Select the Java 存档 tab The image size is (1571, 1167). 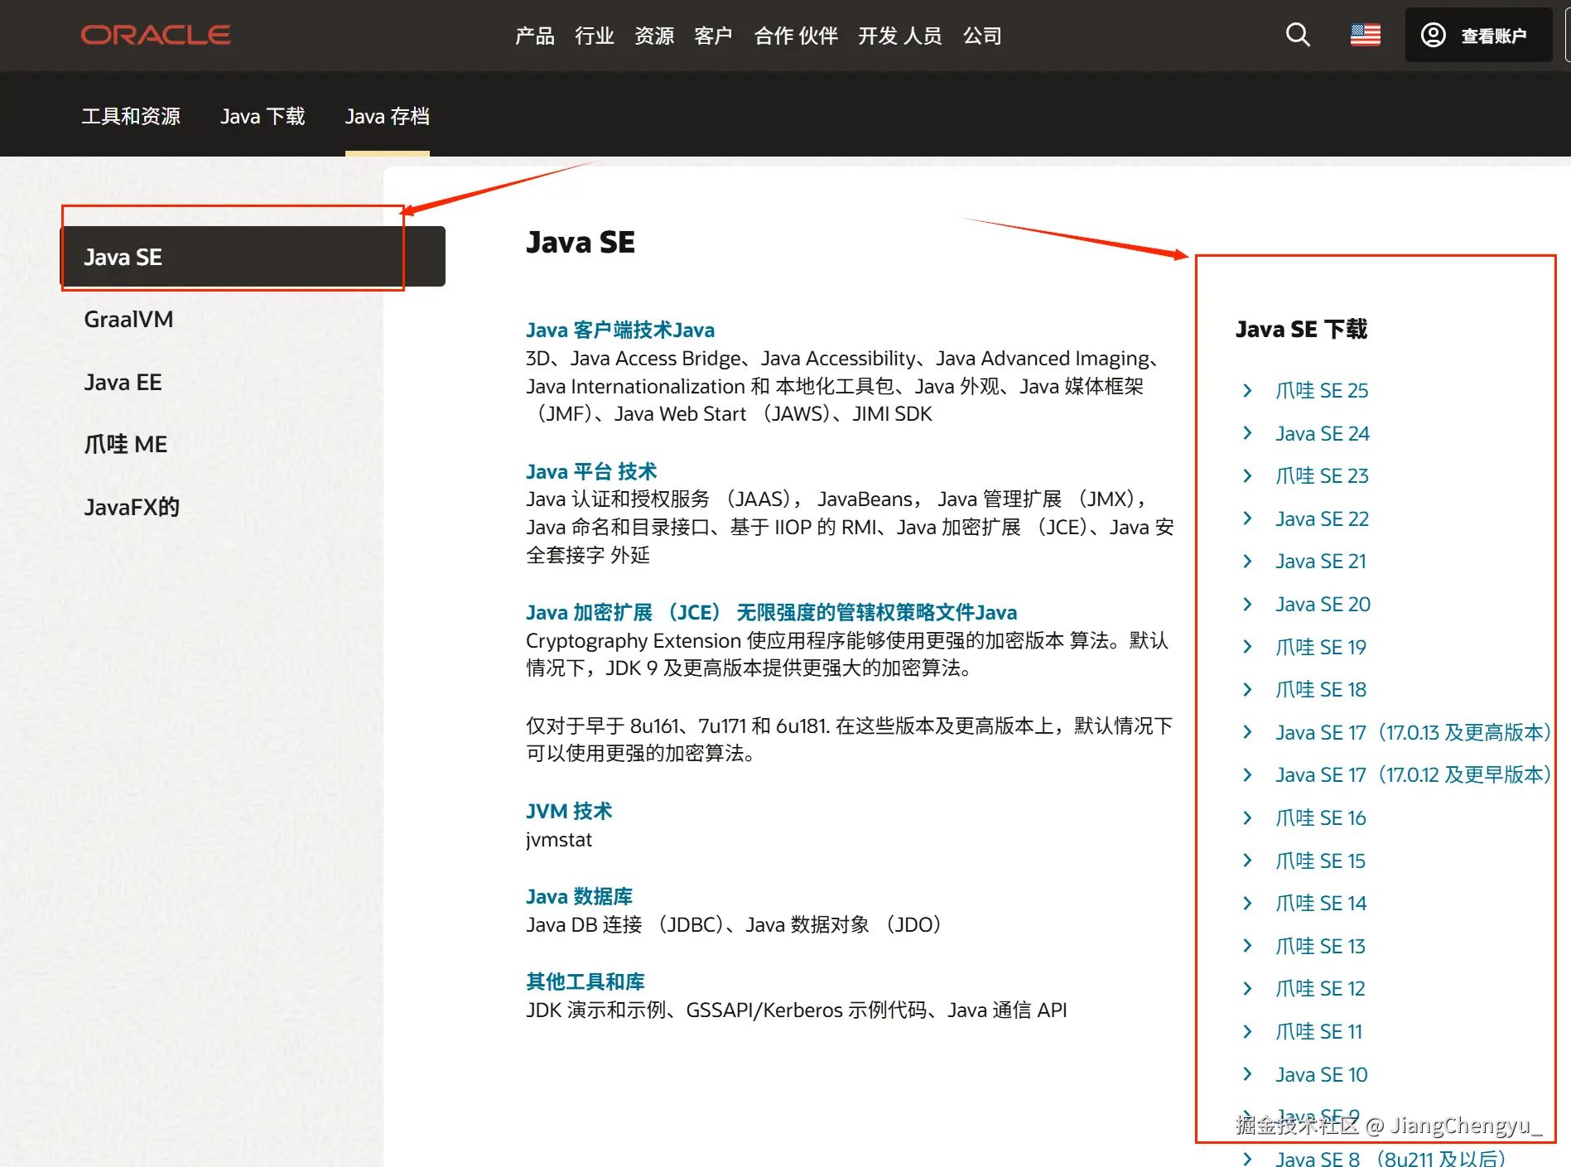[x=387, y=116]
